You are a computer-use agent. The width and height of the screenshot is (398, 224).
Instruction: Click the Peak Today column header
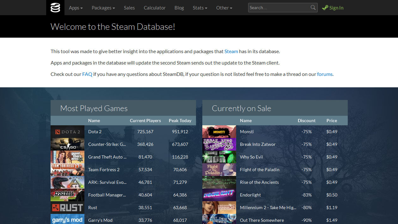coord(180,121)
